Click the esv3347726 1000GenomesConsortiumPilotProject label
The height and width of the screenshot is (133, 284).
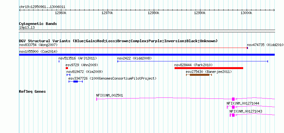112,78
